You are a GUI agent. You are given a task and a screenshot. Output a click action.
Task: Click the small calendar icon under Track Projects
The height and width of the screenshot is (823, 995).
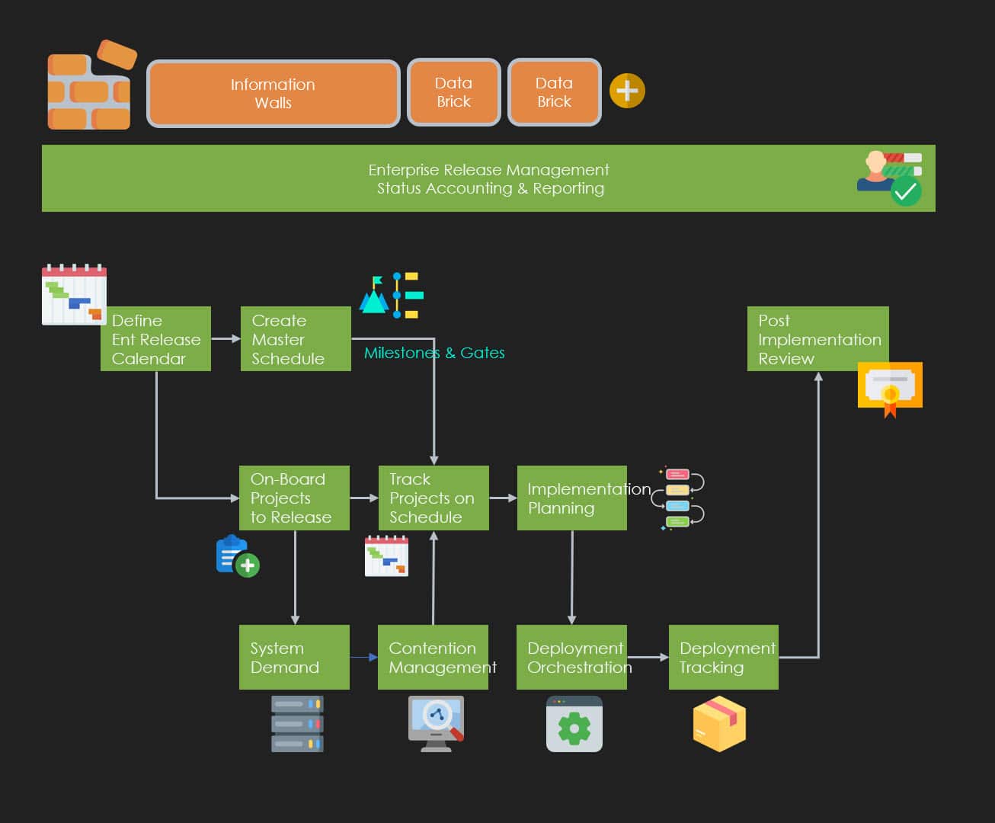tap(386, 556)
